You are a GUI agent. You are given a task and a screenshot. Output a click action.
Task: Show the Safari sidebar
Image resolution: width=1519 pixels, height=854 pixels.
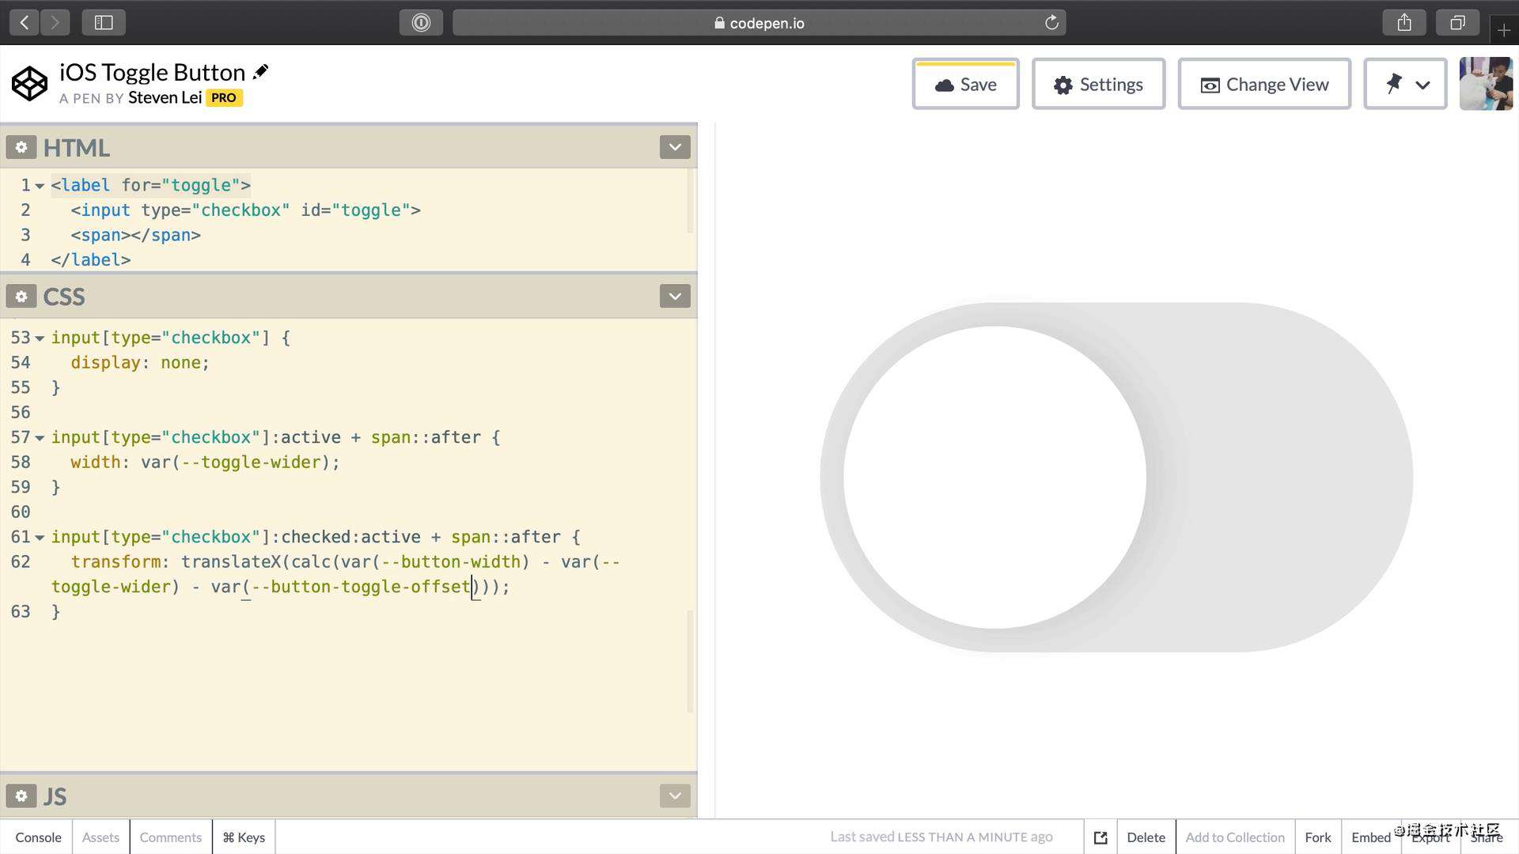point(104,23)
